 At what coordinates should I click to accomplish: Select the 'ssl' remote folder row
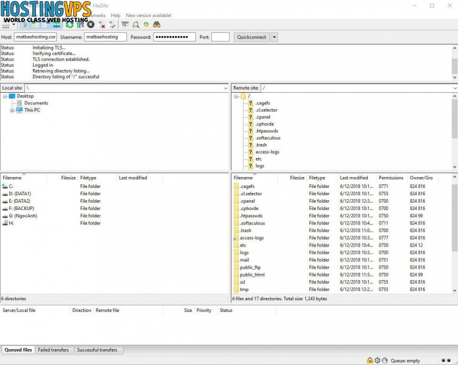tap(342, 282)
